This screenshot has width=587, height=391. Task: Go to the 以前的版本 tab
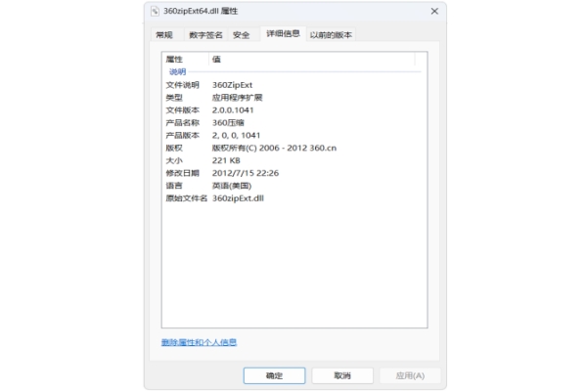pos(331,35)
